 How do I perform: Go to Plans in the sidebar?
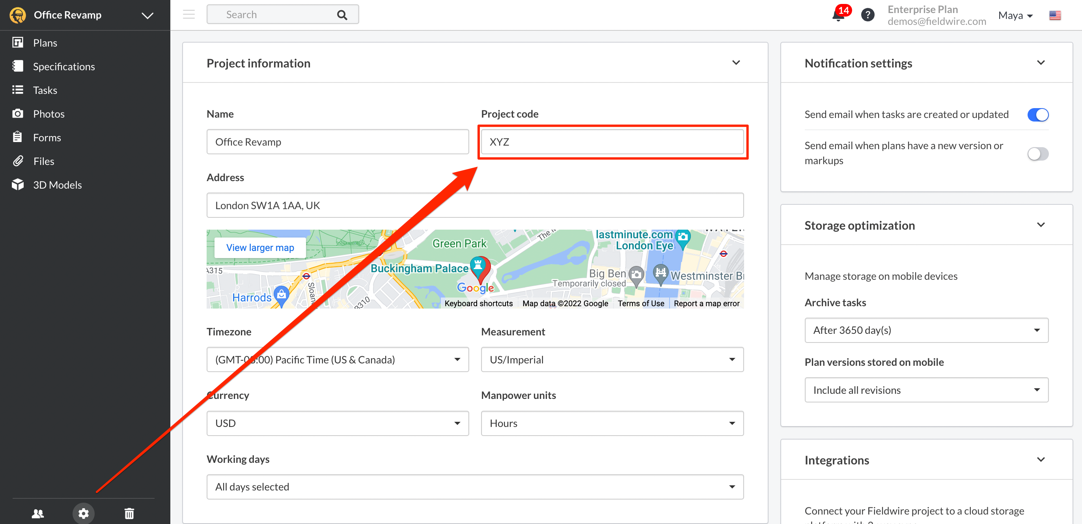45,43
